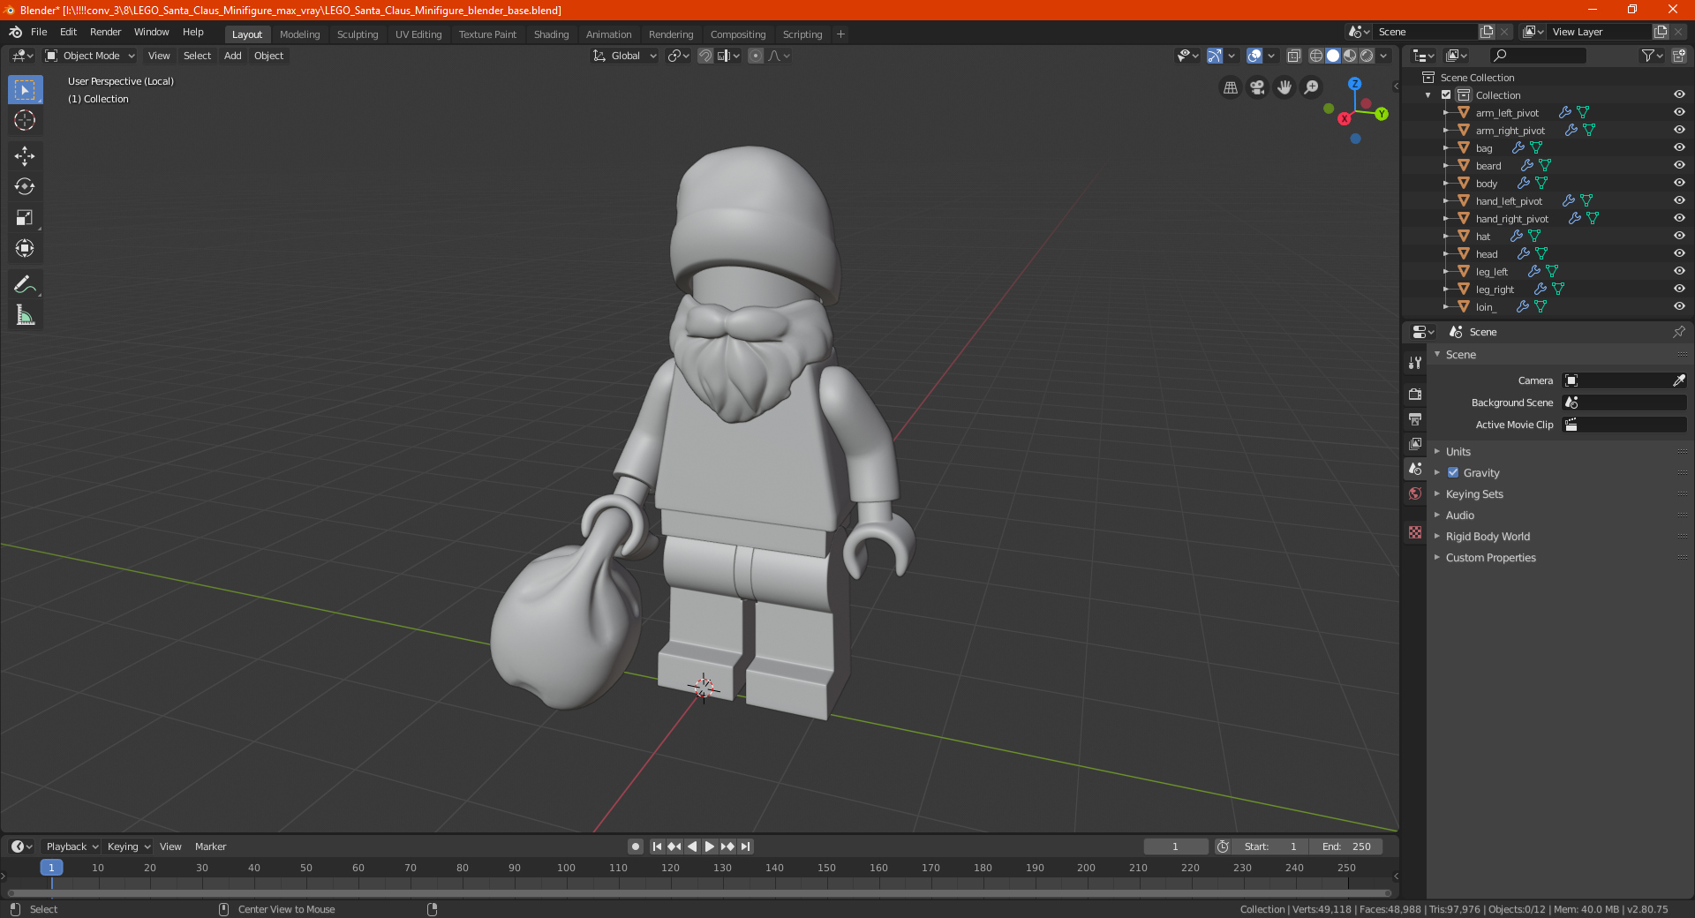Select the Select Box tool
The image size is (1695, 918).
(25, 90)
